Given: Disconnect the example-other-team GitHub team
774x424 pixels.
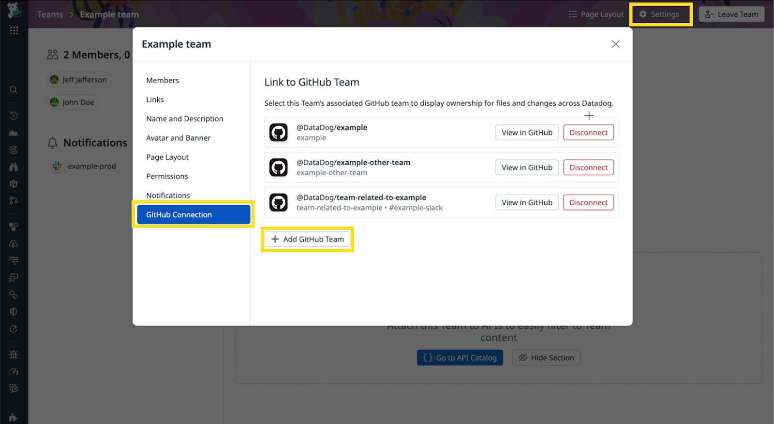Looking at the screenshot, I should pos(588,168).
